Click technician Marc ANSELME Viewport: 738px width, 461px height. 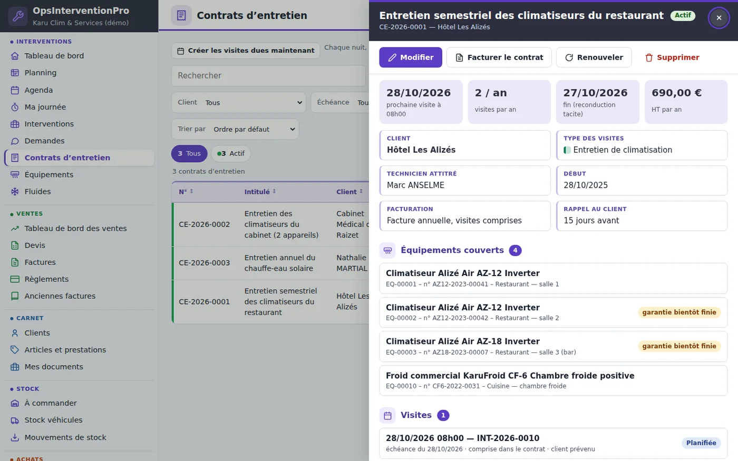(465, 180)
